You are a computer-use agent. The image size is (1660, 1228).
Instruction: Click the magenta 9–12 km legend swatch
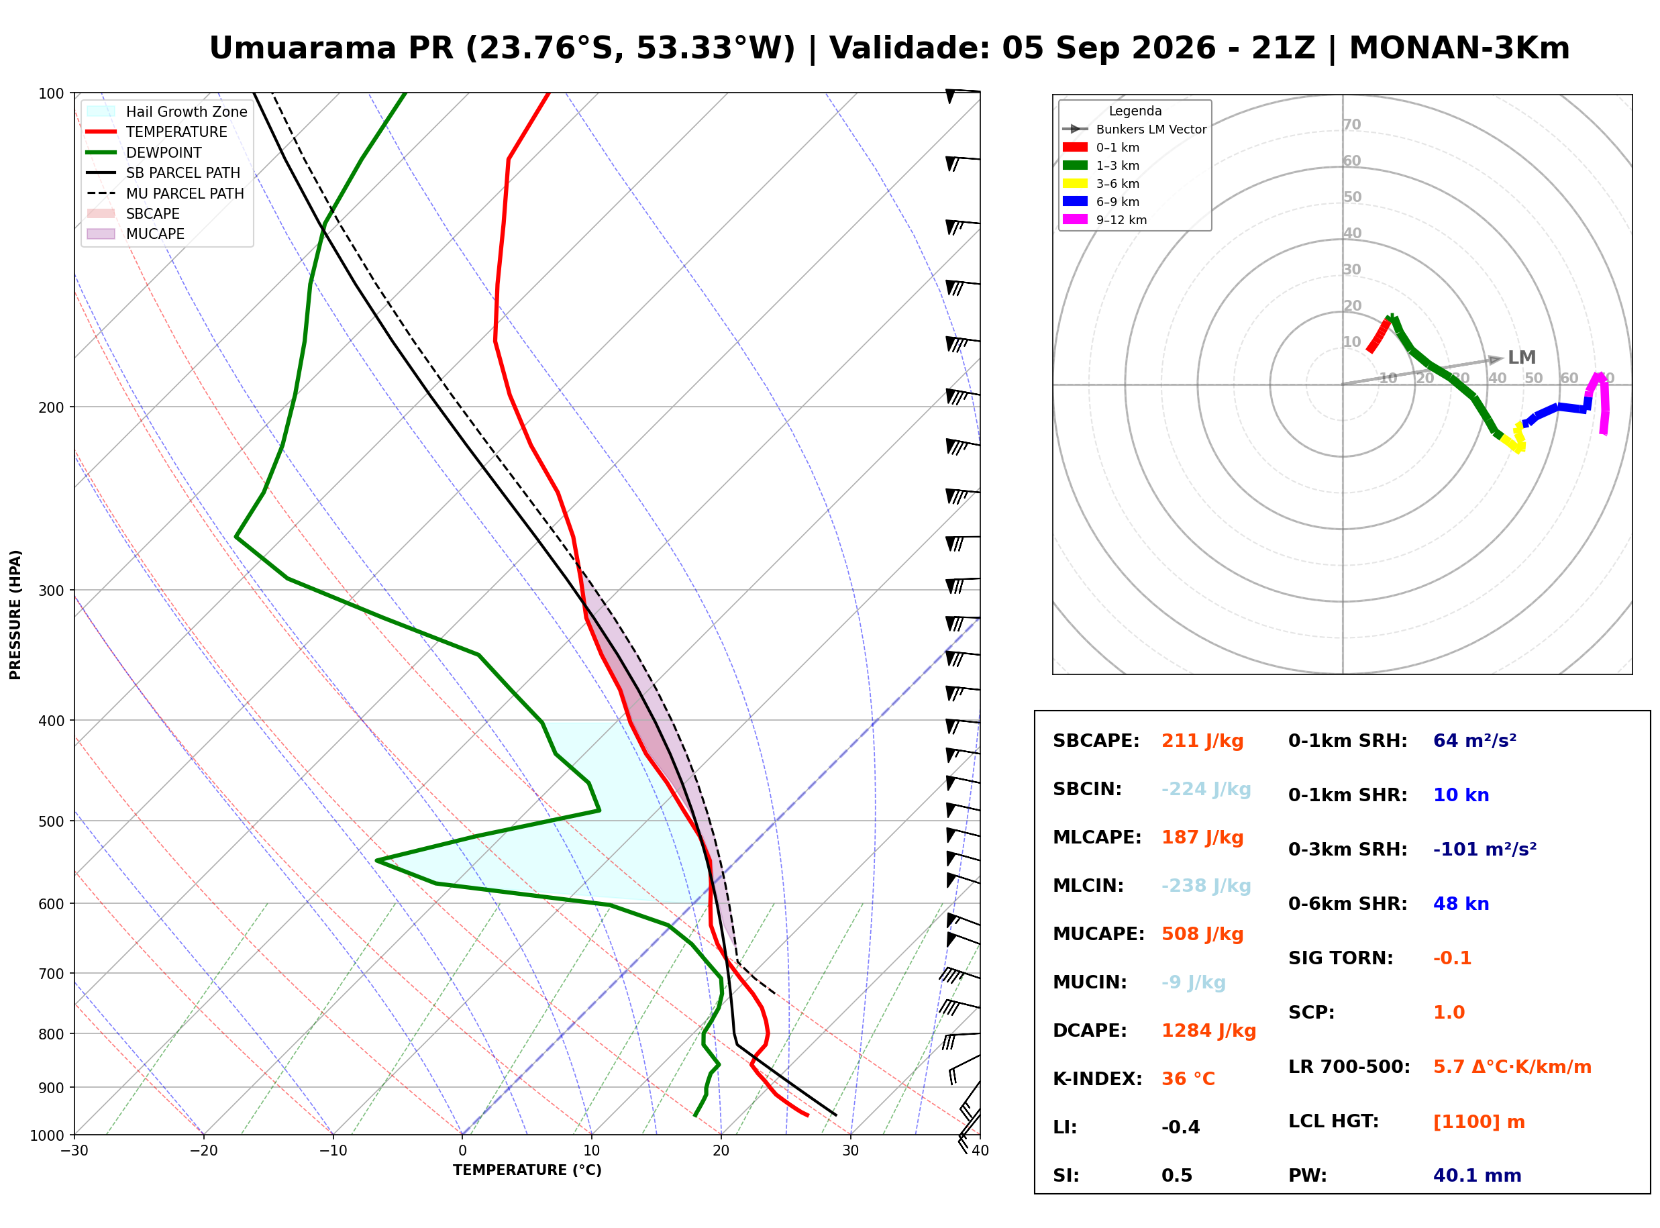point(1075,219)
